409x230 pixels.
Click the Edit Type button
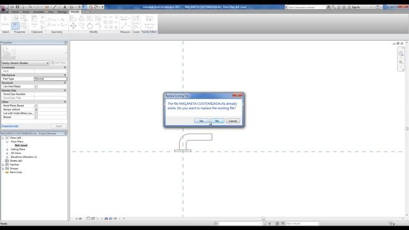(58, 63)
